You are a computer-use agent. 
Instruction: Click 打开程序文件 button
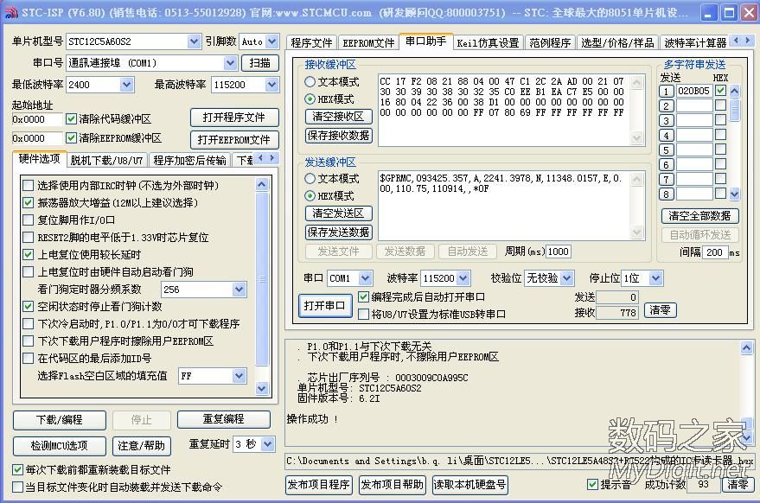click(x=234, y=118)
